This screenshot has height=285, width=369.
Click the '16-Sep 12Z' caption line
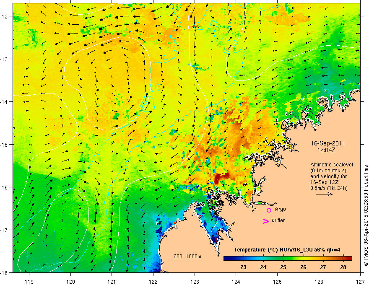324,182
